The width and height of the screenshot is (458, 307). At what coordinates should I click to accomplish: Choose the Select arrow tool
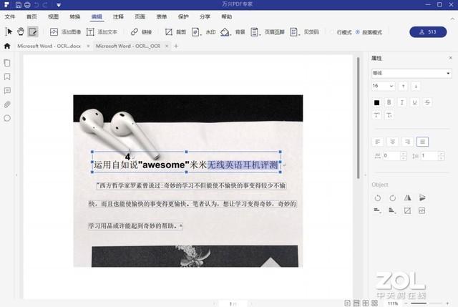(x=9, y=31)
